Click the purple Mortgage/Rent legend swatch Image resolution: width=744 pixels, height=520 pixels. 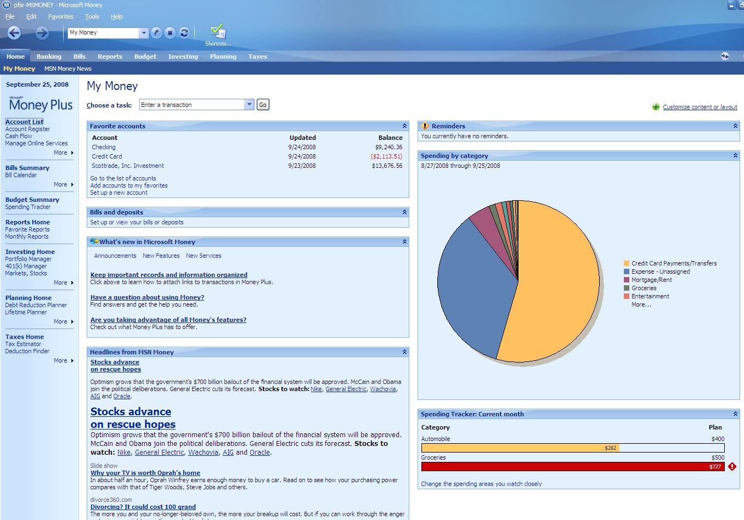(x=627, y=280)
